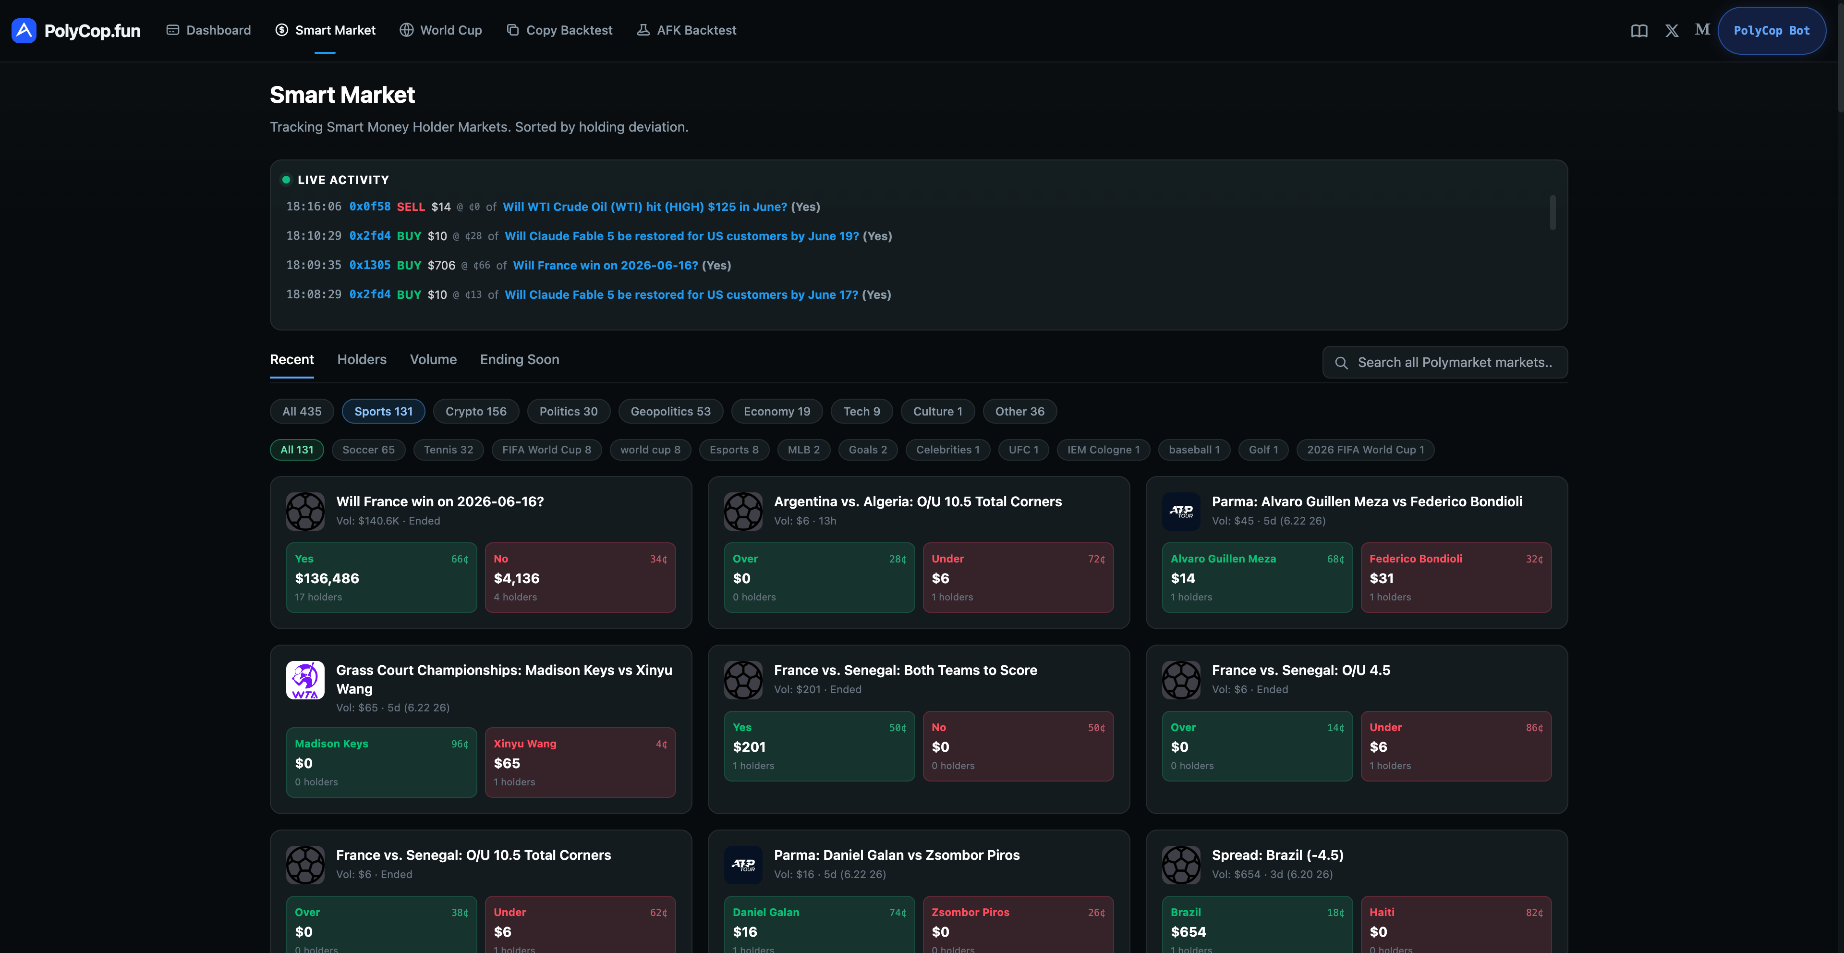Image resolution: width=1844 pixels, height=953 pixels.
Task: Click Federico Bondioli outcome box
Action: (x=1456, y=577)
